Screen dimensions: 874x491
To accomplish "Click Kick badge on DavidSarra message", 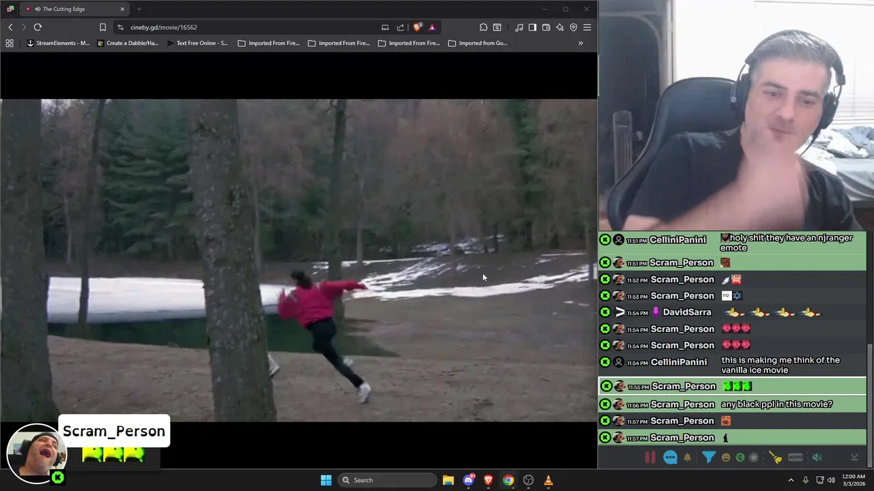I will coord(605,312).
